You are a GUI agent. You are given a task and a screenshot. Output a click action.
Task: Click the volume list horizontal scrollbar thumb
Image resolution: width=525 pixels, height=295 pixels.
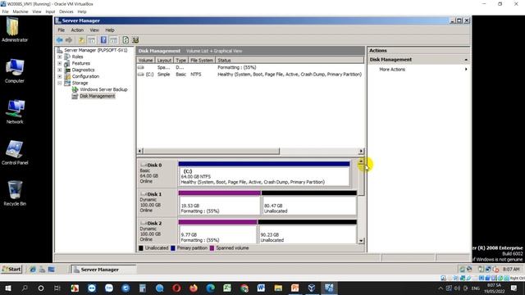click(212, 151)
